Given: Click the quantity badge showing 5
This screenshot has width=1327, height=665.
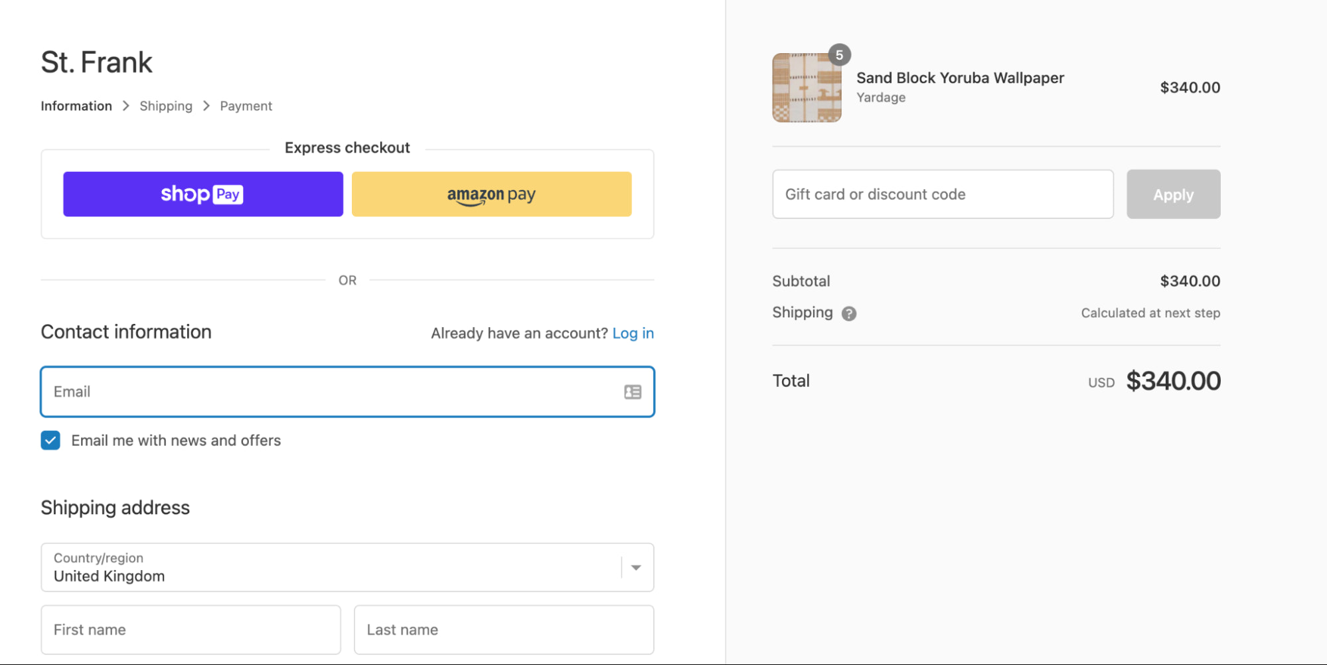Looking at the screenshot, I should (x=839, y=55).
